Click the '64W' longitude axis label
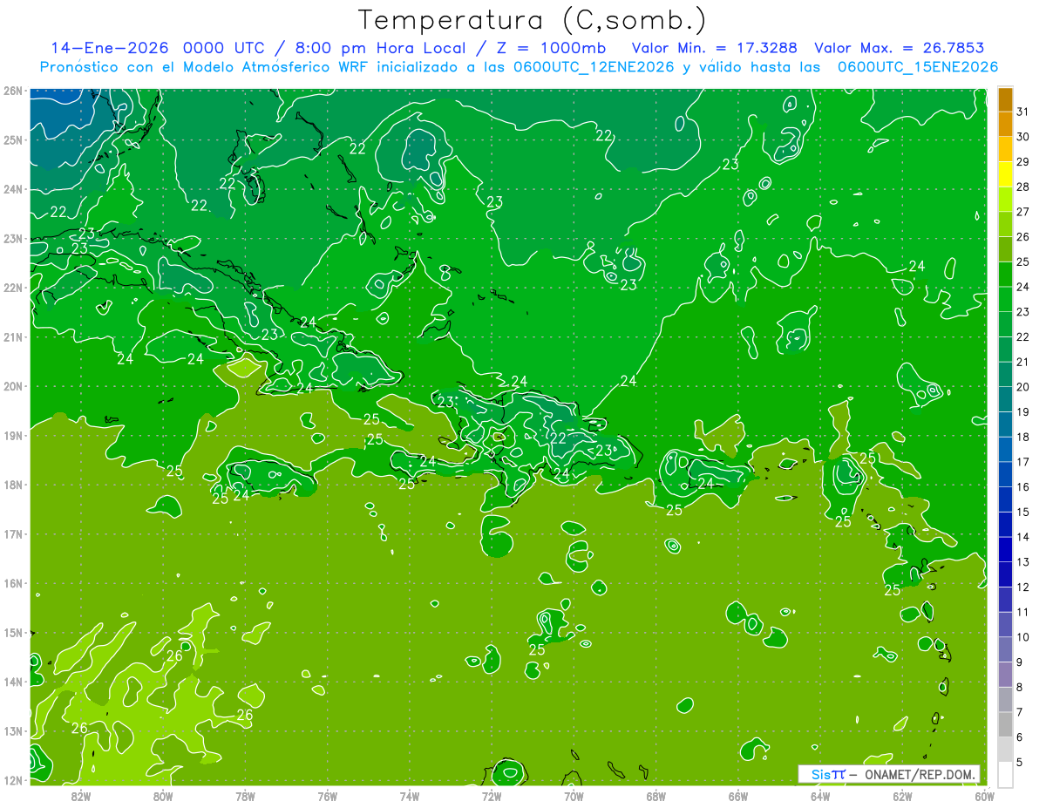 click(x=820, y=796)
